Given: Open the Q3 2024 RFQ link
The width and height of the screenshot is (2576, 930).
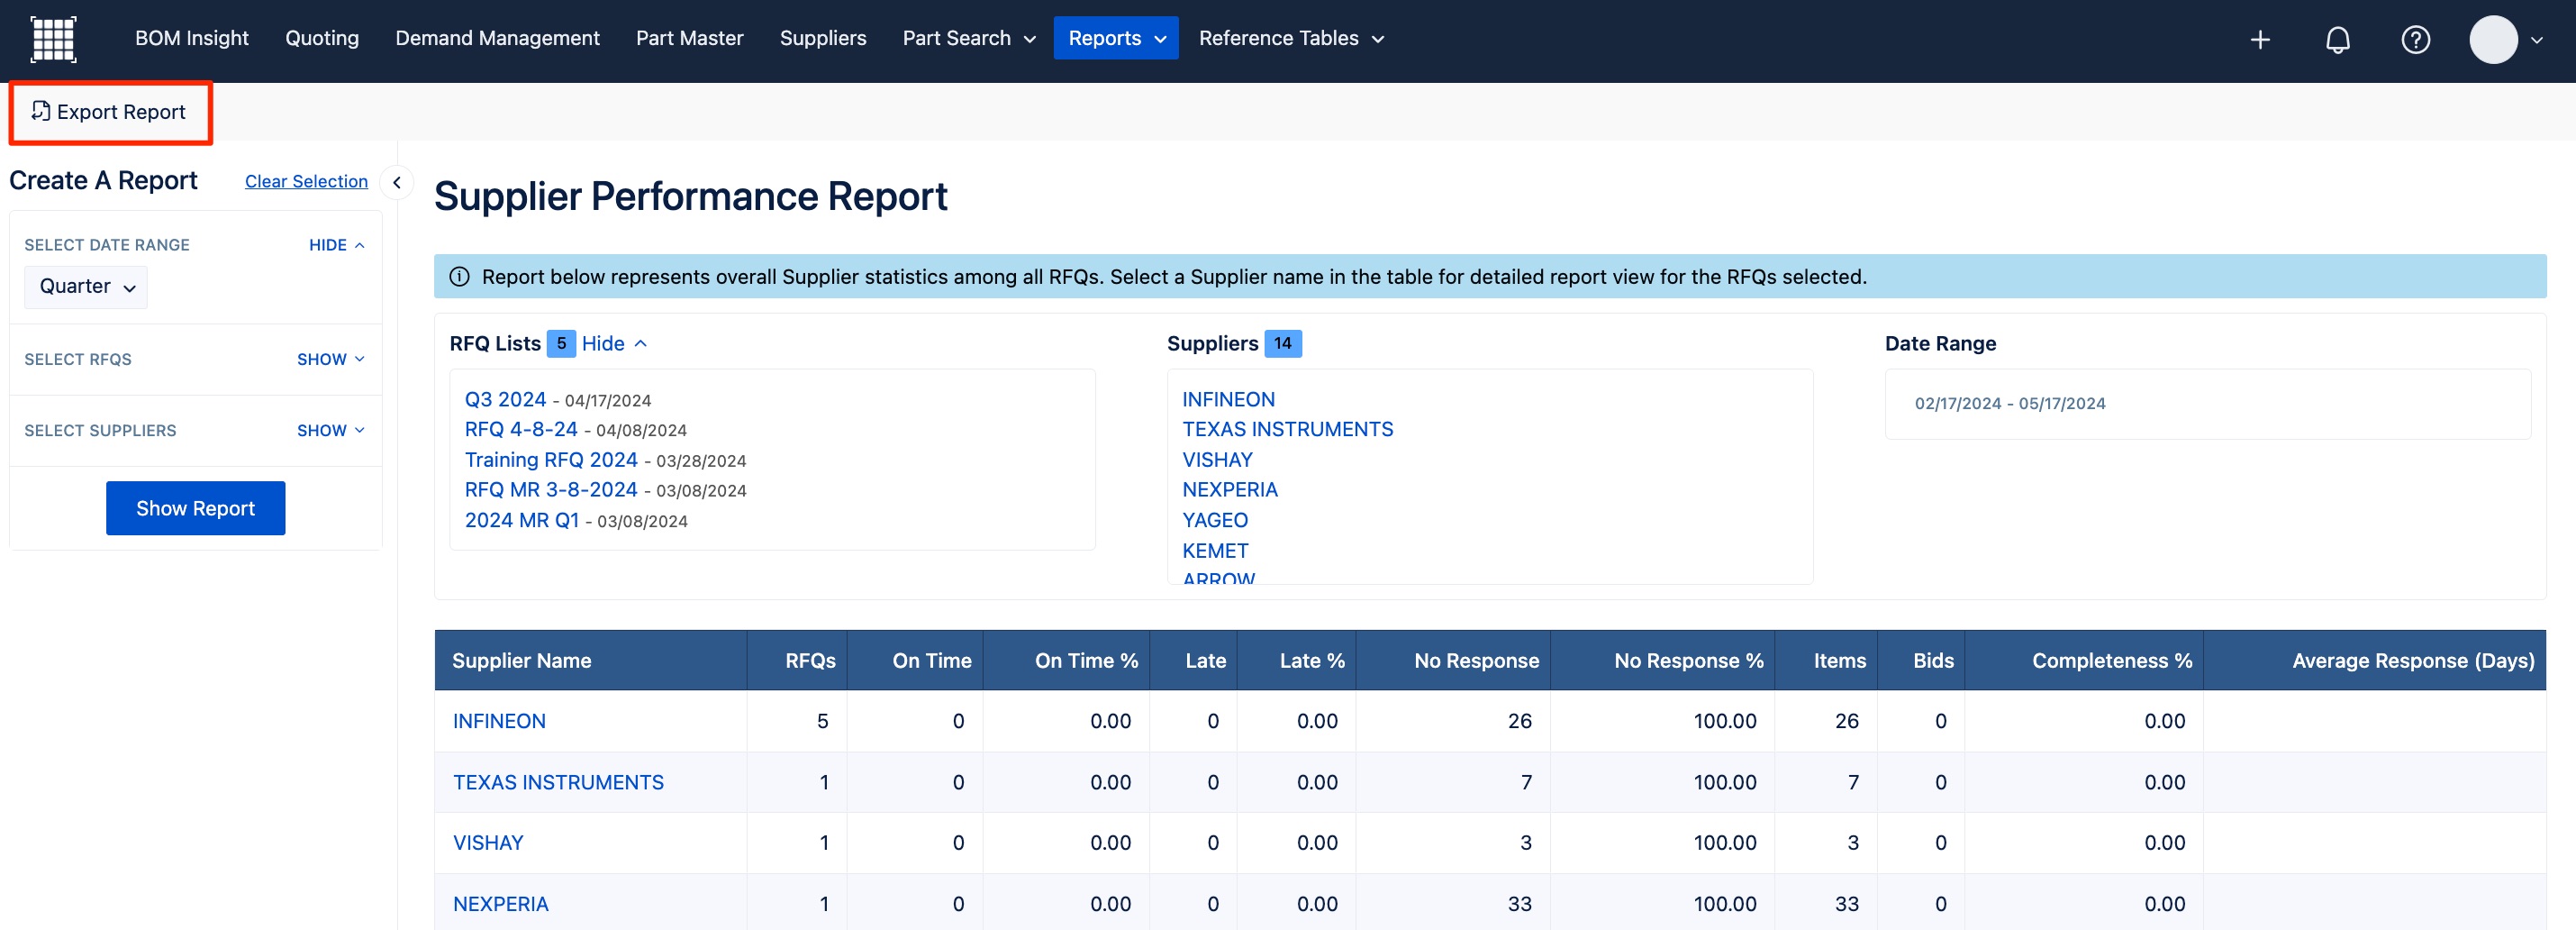Looking at the screenshot, I should (x=505, y=399).
